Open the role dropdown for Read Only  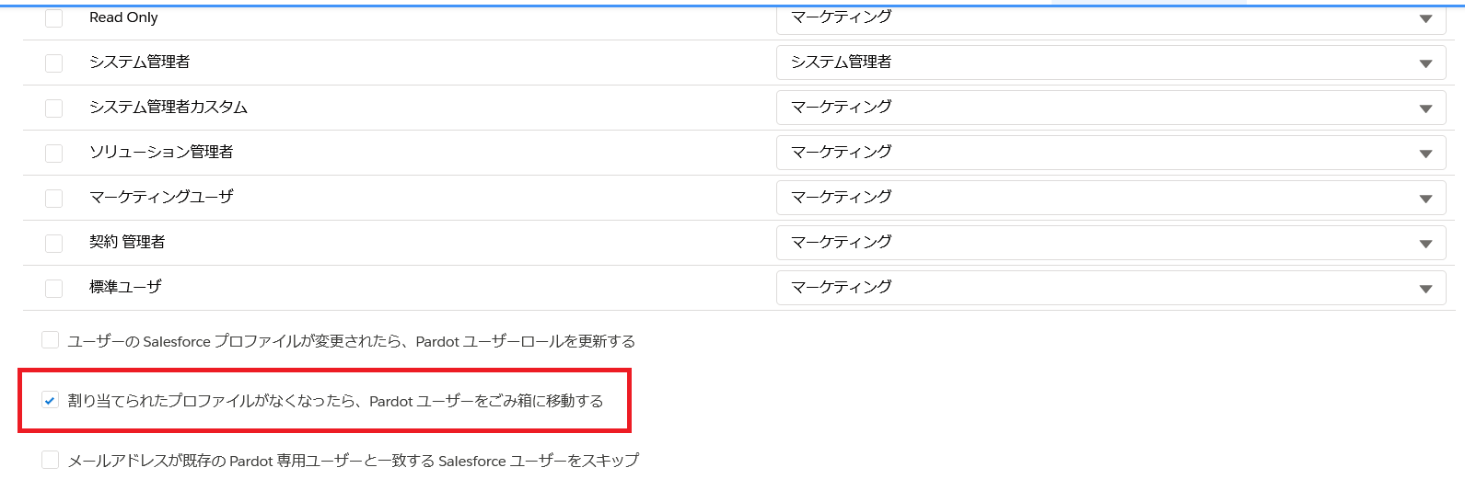(x=1111, y=17)
